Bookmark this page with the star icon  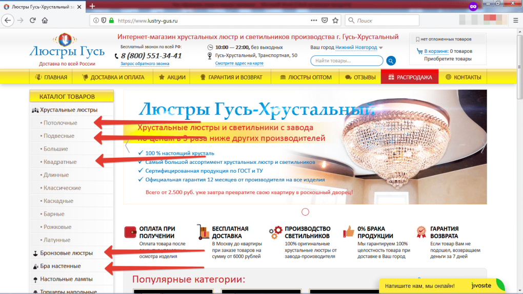(x=335, y=20)
